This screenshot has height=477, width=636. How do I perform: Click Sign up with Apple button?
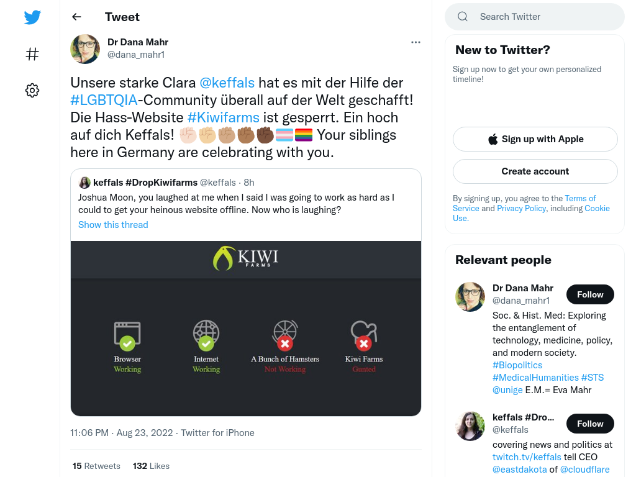(535, 139)
